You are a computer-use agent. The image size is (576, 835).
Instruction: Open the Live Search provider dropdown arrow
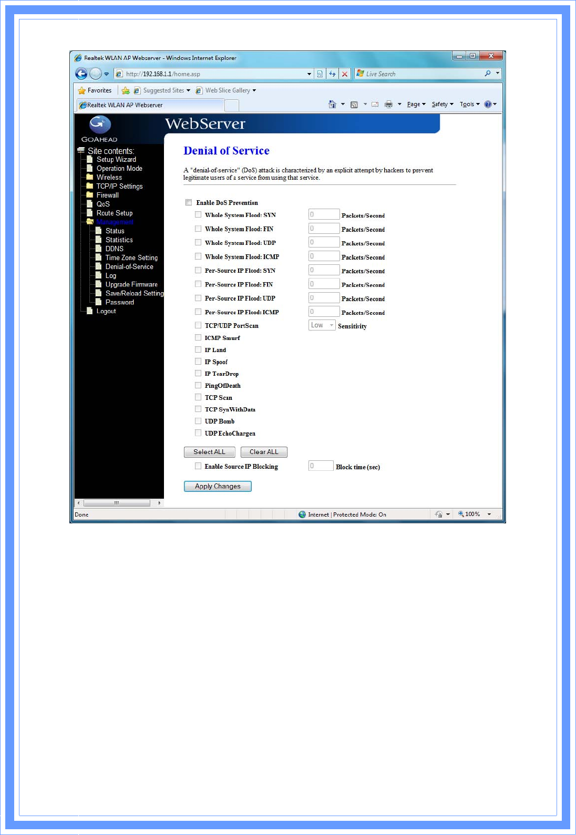[498, 74]
